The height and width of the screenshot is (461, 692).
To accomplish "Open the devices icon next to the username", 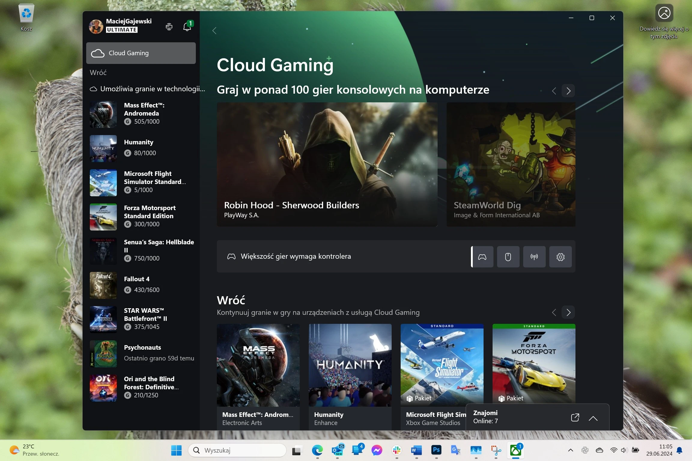I will (x=169, y=27).
